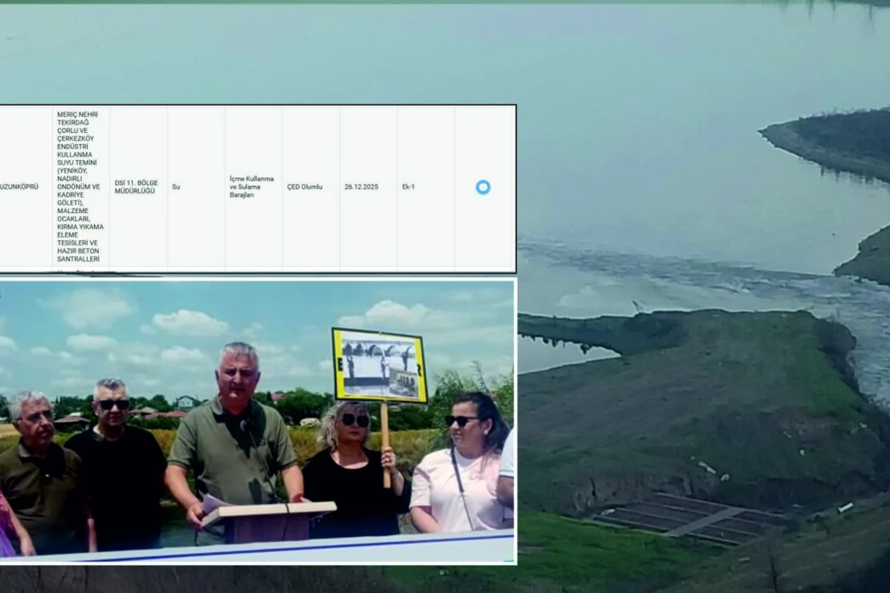Click the microphone clipped to the speaker's shirt

pos(245,426)
